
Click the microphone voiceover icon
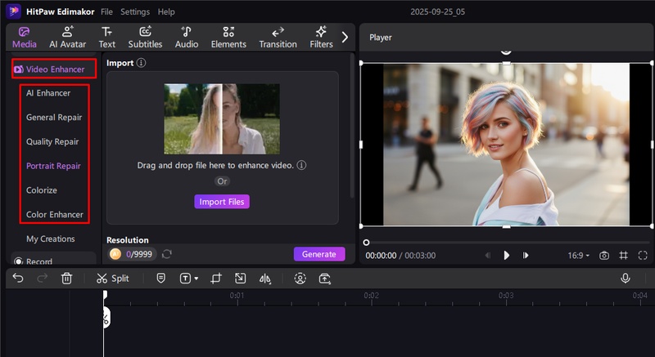(626, 279)
